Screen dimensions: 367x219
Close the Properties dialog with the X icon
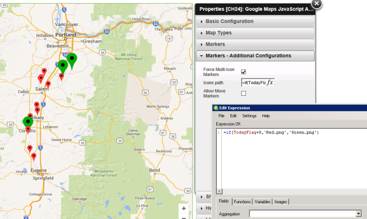316,4
